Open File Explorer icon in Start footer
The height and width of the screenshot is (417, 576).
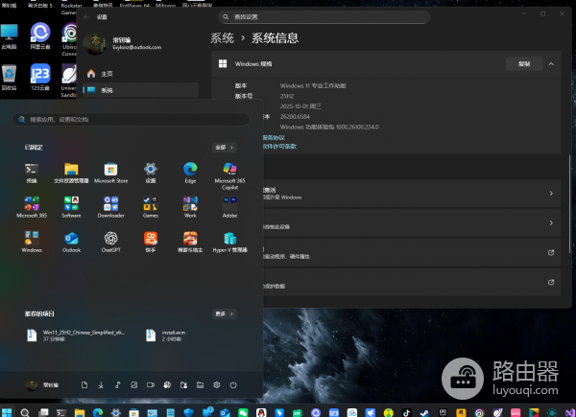coord(201,384)
